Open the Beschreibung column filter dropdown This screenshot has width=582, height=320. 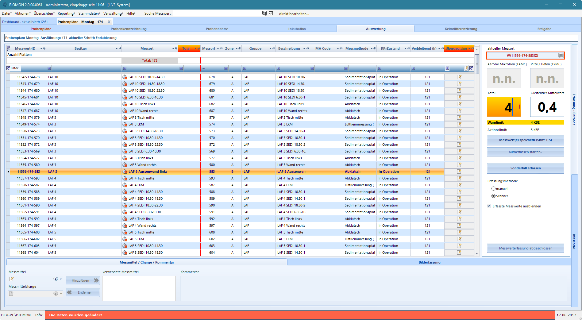click(304, 48)
